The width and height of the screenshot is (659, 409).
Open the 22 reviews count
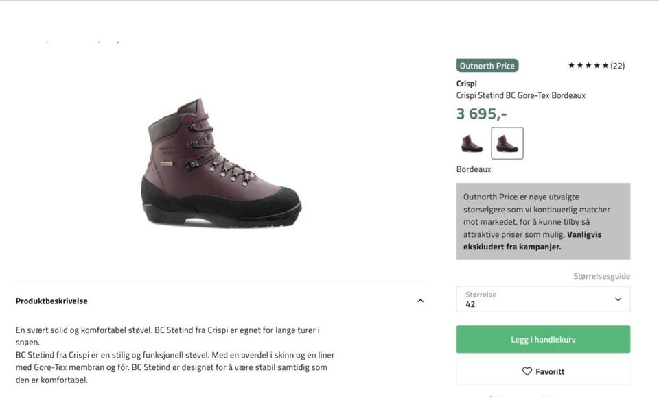tap(617, 66)
